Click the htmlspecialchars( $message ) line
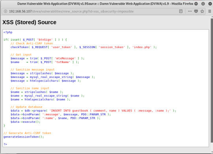 click(46, 81)
